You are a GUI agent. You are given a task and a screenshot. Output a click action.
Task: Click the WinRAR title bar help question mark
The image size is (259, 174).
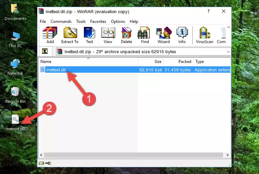[208, 11]
